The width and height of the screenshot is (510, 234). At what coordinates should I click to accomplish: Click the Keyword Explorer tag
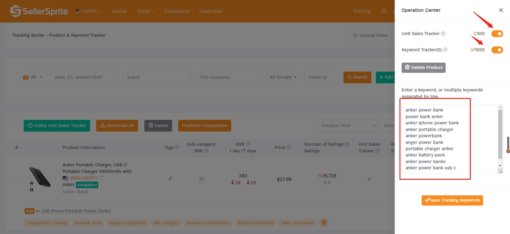pyautogui.click(x=127, y=223)
